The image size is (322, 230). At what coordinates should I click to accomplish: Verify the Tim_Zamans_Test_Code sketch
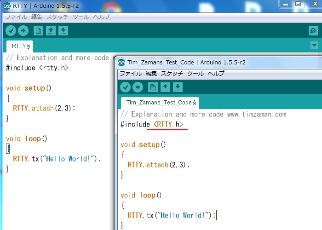[x=125, y=87]
